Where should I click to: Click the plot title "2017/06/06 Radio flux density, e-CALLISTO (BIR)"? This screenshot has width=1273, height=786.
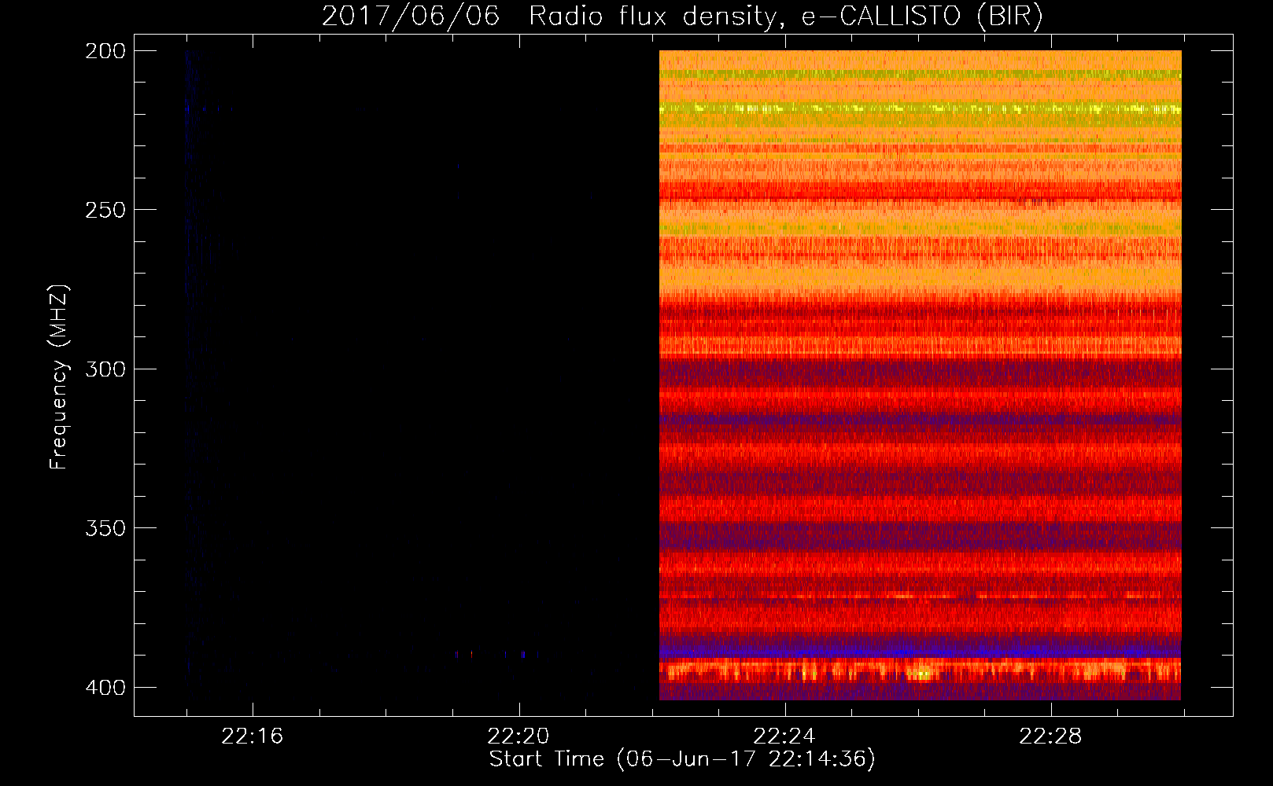coord(682,17)
